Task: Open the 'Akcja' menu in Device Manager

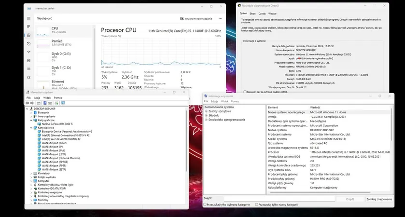Action: pyautogui.click(x=37, y=97)
